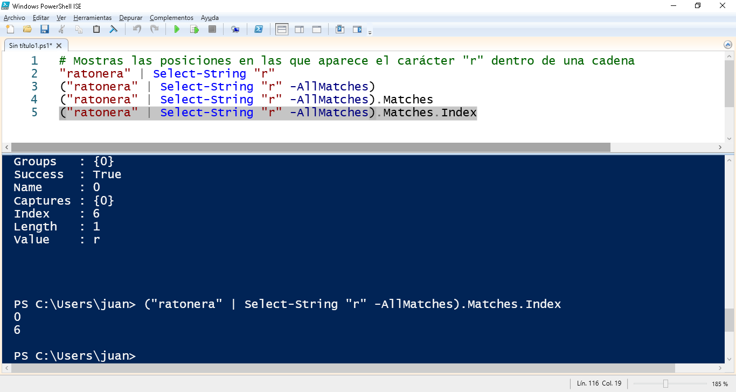The width and height of the screenshot is (736, 392).
Task: Start a new remote PowerShell tab
Action: (235, 29)
